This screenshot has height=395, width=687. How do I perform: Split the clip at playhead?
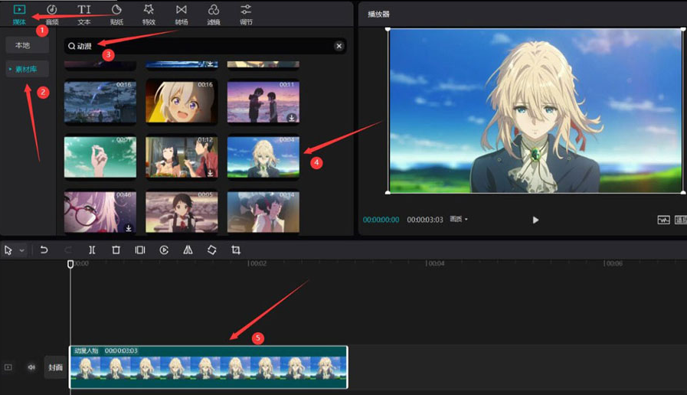click(x=92, y=250)
